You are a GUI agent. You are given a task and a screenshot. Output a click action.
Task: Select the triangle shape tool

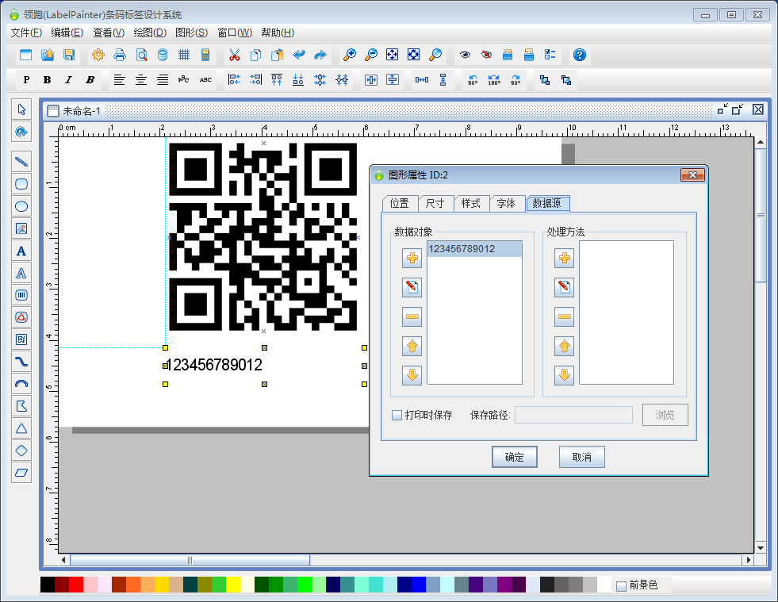[21, 428]
